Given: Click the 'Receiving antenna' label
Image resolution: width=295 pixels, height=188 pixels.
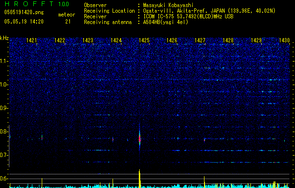Looking at the screenshot, I should pyautogui.click(x=108, y=22).
